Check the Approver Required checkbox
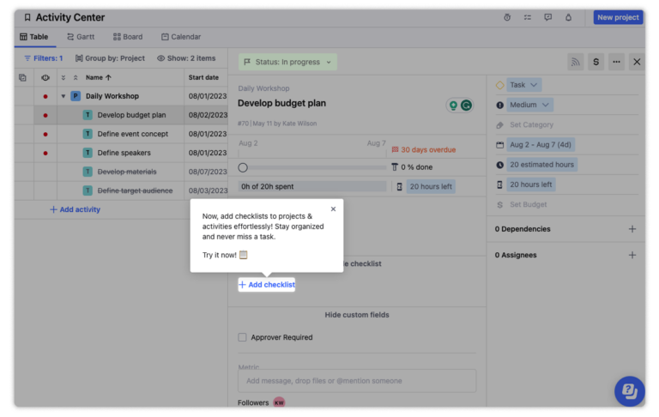Screen dimensions: 659x417 pyautogui.click(x=243, y=337)
